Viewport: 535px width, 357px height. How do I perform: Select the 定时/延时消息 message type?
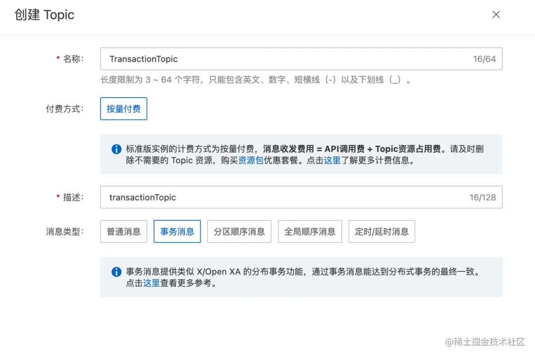tap(382, 232)
